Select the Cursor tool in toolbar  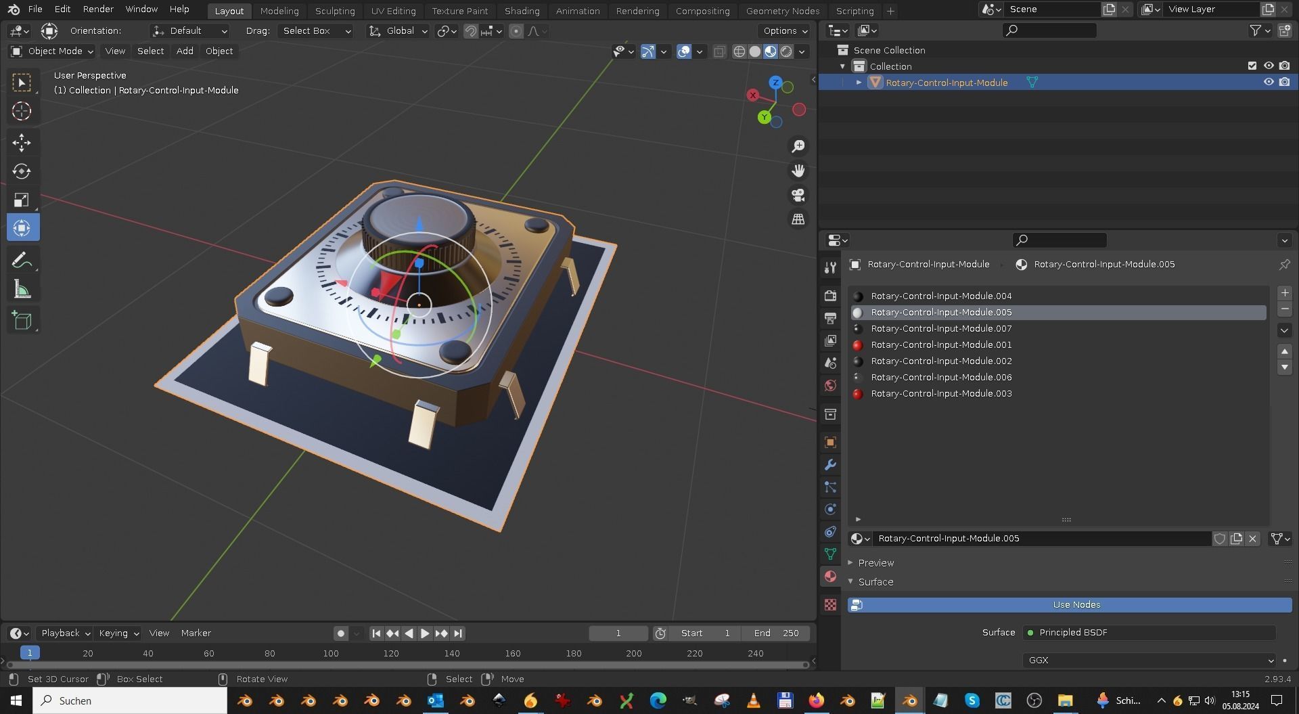click(22, 111)
